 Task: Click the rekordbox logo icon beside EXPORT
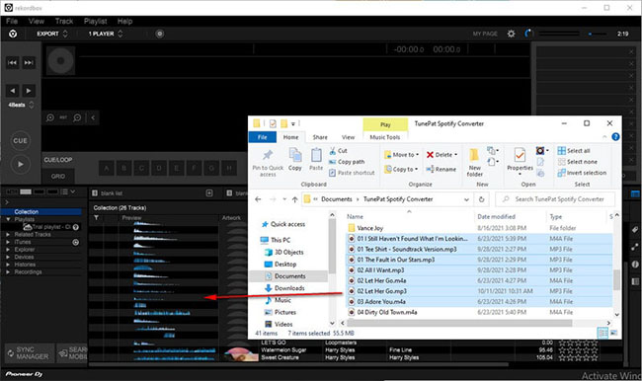[13, 34]
